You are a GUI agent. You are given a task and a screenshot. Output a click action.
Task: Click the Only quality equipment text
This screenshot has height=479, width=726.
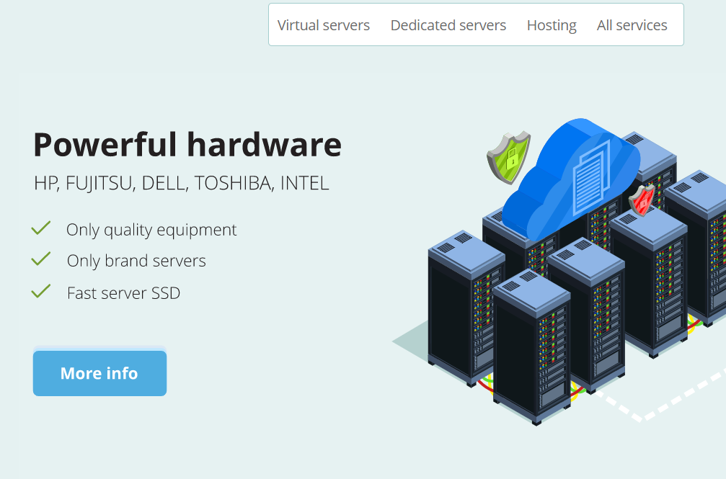(151, 230)
